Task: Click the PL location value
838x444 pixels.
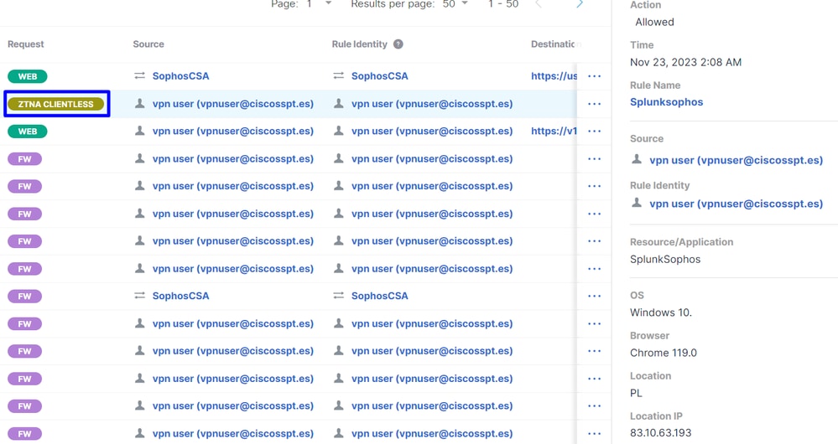Action: click(636, 393)
